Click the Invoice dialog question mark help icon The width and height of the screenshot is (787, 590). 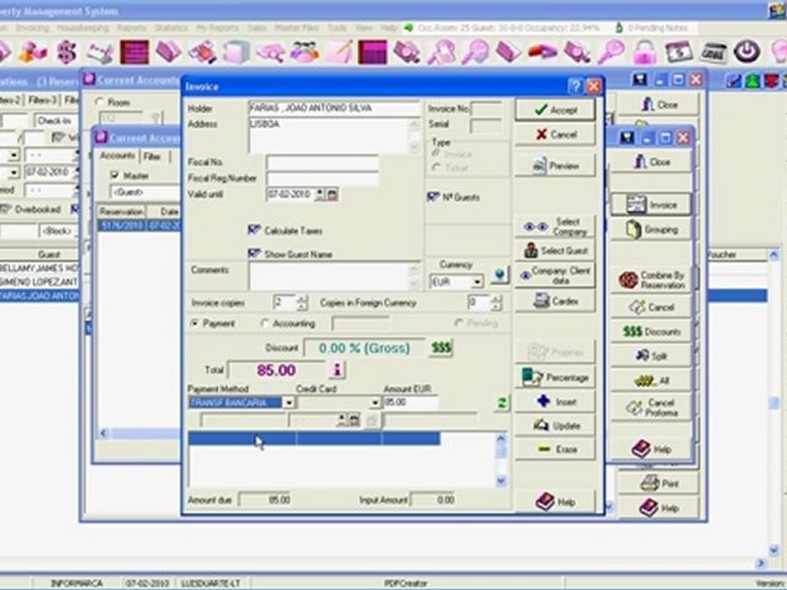coord(575,86)
